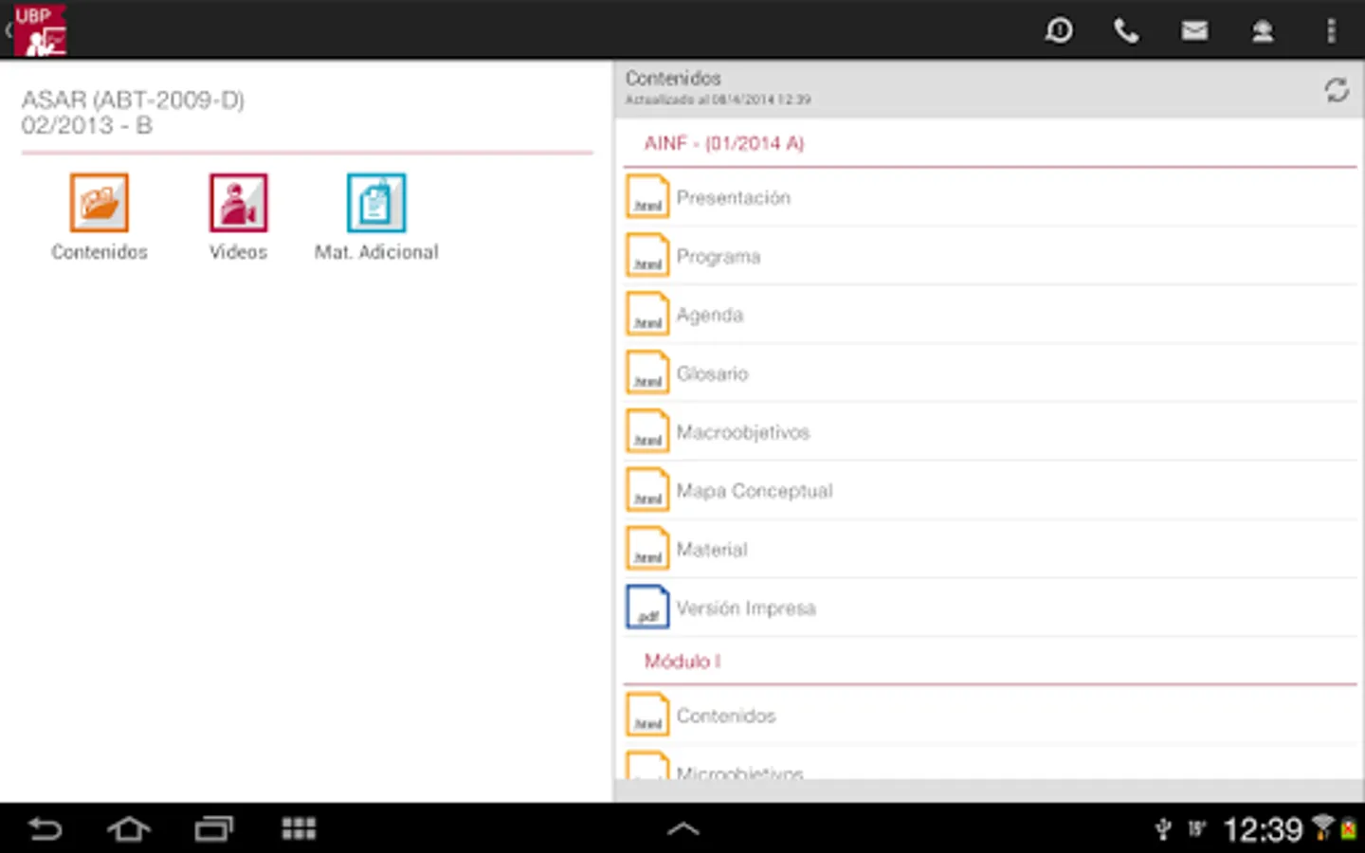Open the history clock icon
Image resolution: width=1365 pixels, height=853 pixels.
point(1059,31)
